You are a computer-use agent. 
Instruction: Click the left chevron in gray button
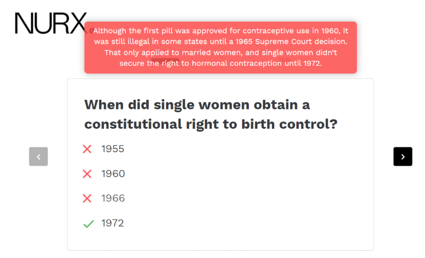(x=39, y=157)
